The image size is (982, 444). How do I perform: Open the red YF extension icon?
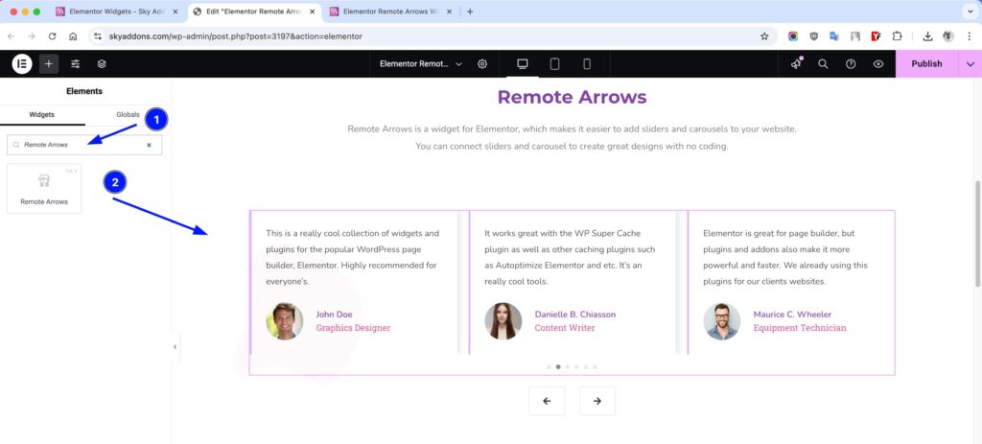pyautogui.click(x=877, y=36)
